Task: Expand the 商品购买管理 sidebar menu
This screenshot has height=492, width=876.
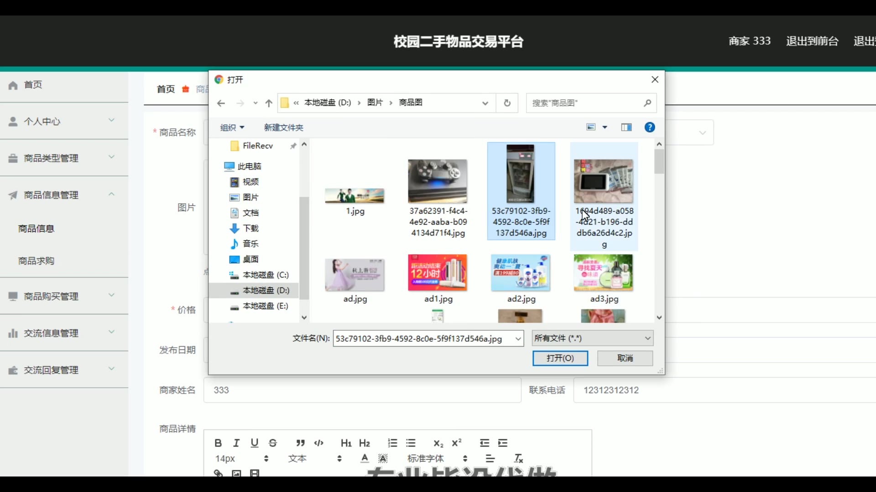Action: 64,296
